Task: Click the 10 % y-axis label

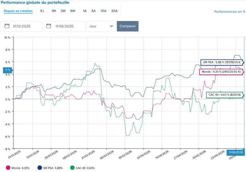Action: point(7,37)
